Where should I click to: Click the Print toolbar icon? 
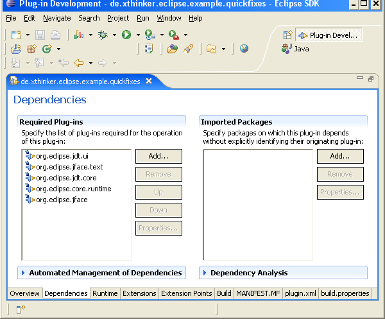click(x=55, y=35)
